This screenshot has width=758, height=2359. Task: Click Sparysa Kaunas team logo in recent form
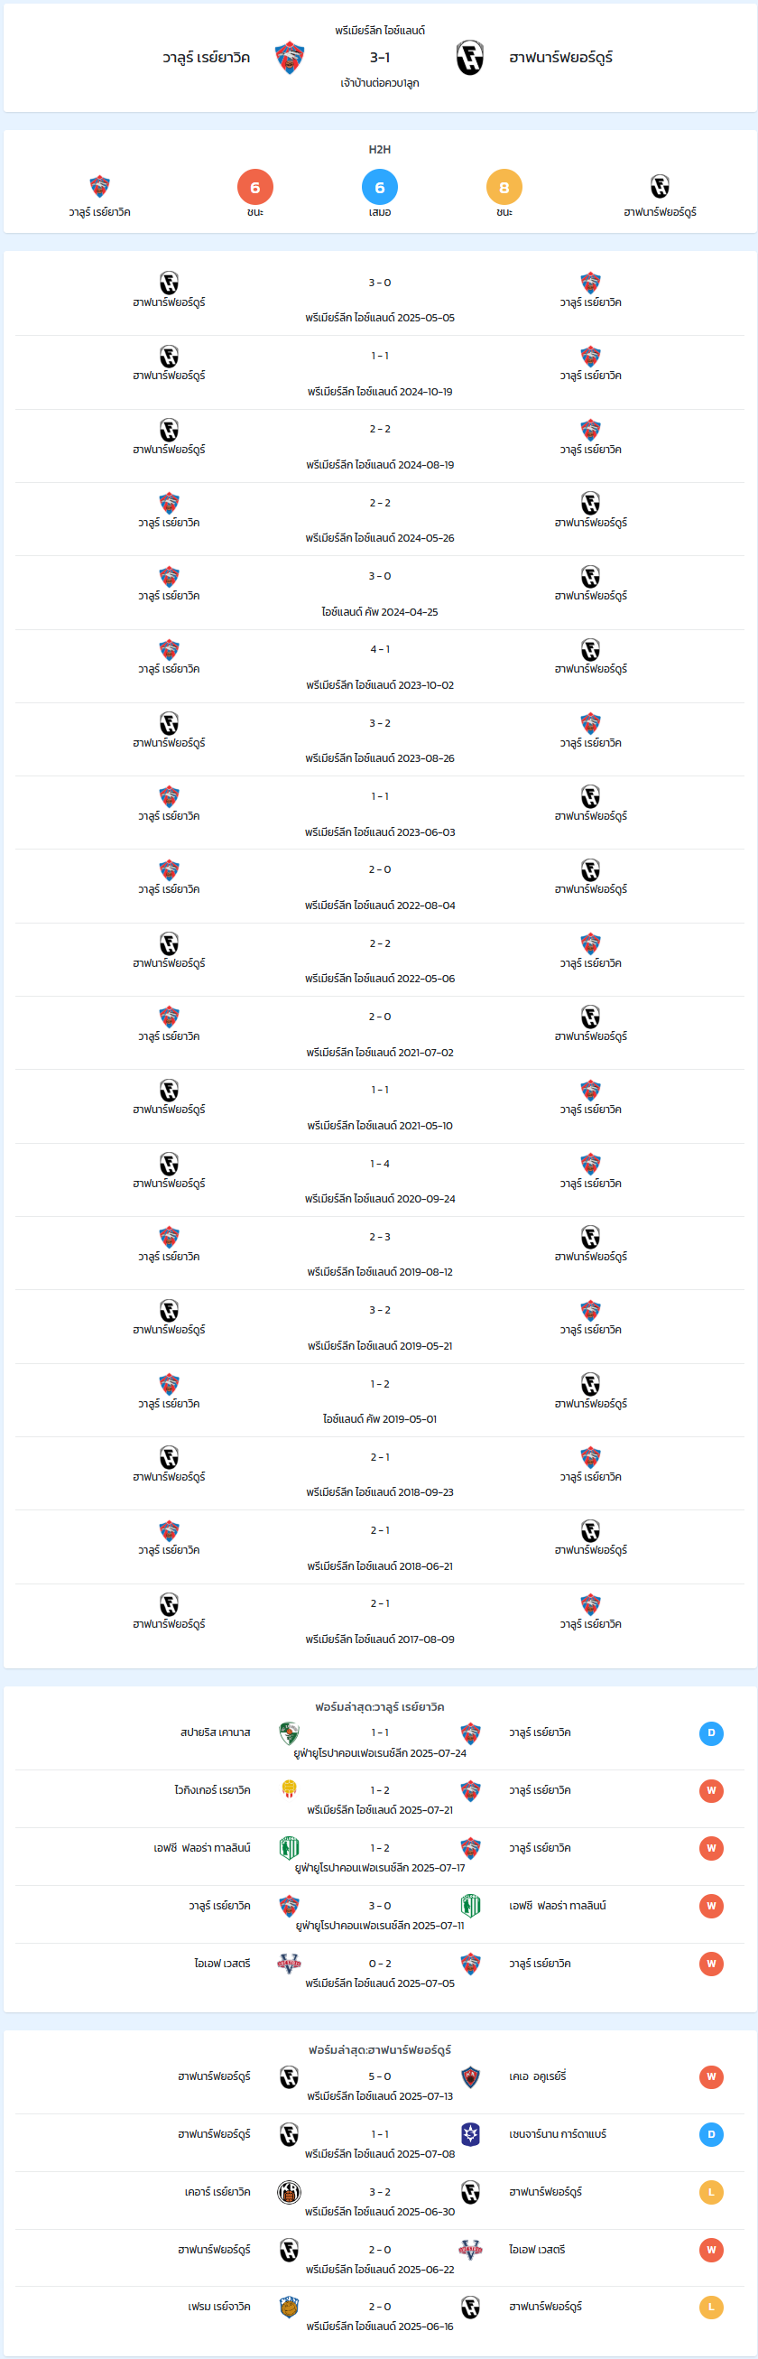[290, 1732]
